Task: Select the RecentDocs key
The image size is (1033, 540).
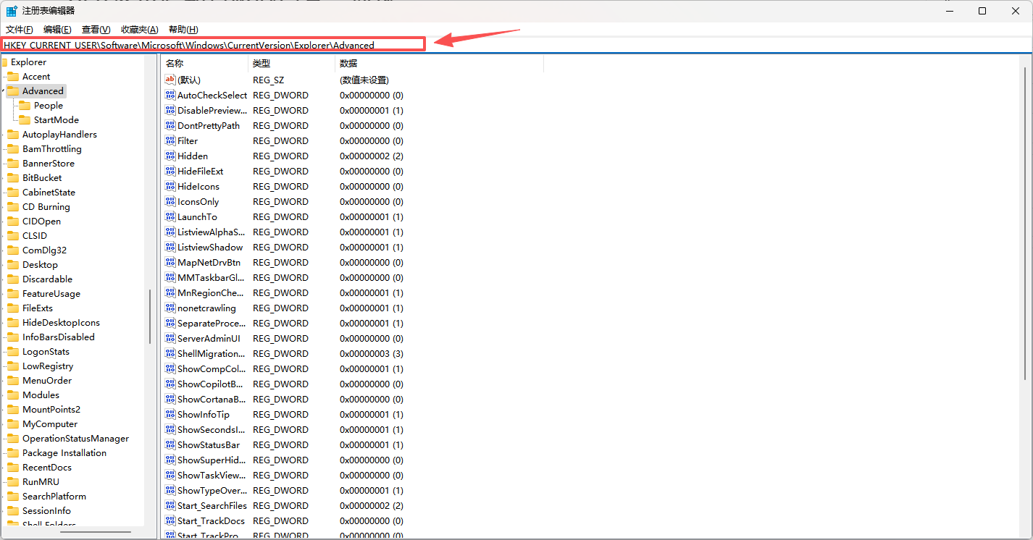Action: (47, 468)
